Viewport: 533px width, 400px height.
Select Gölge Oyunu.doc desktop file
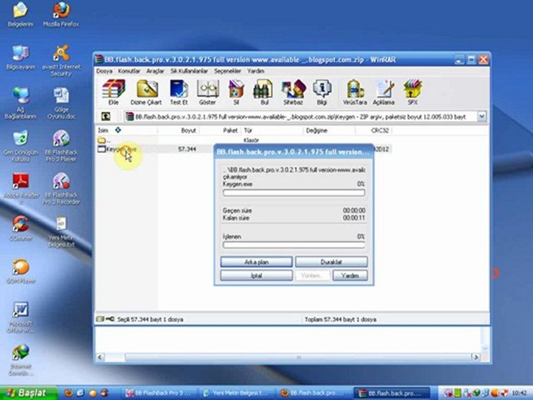tap(61, 103)
